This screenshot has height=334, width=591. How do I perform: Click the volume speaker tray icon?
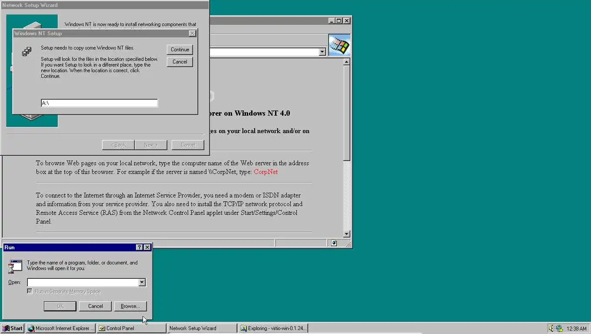[551, 328]
